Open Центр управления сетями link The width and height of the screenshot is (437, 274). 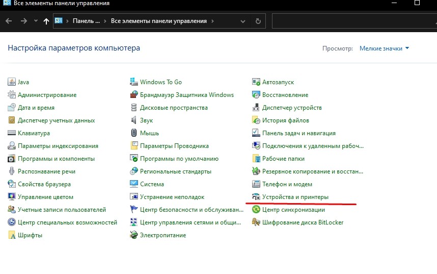[190, 222]
